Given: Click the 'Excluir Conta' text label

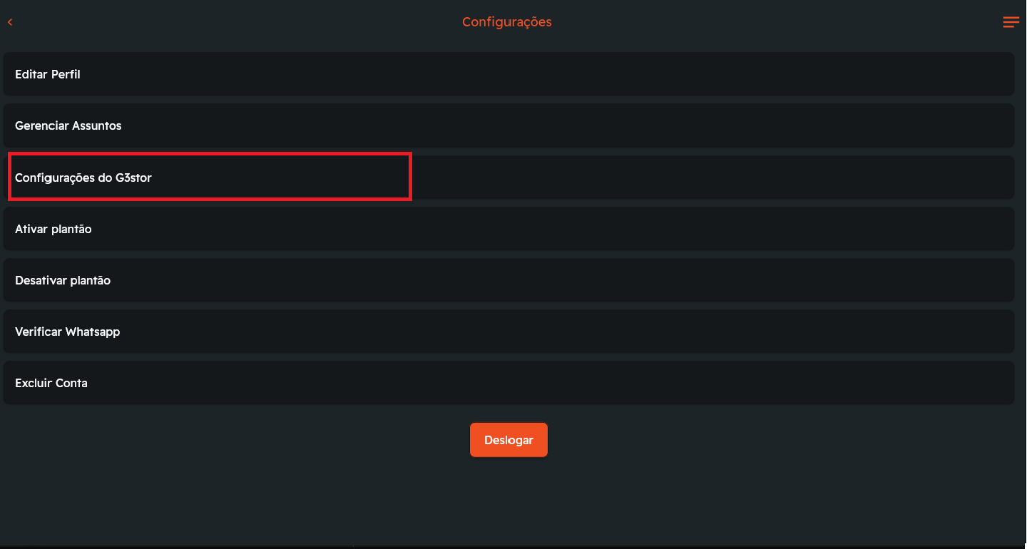Looking at the screenshot, I should point(51,383).
